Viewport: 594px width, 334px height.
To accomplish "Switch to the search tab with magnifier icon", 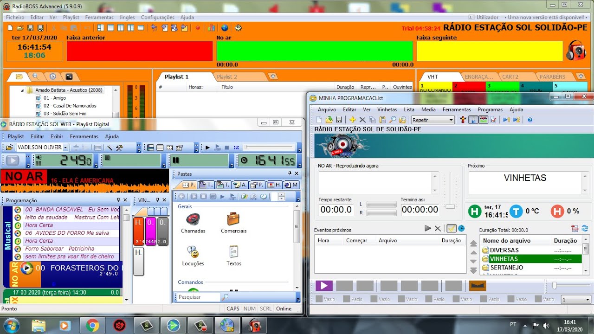I will tap(35, 77).
